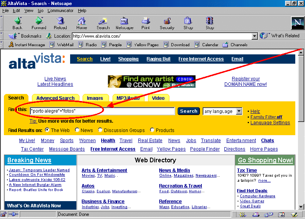Screen dimensions: 305x219
Task: Open the What's Related icon
Action: point(264,36)
